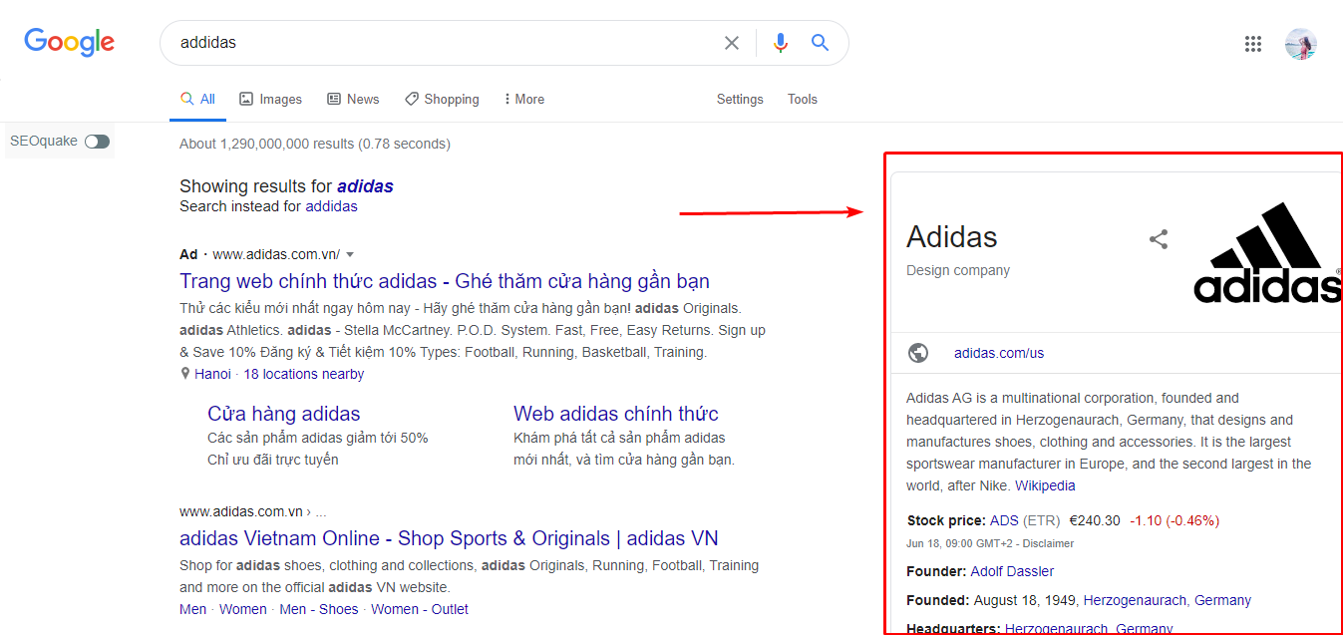The image size is (1343, 635).
Task: Expand the ad URL dropdown arrow
Action: pyautogui.click(x=351, y=254)
